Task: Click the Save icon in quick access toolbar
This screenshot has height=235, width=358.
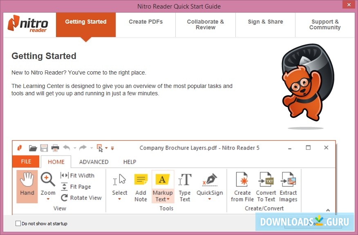Action: 44,148
